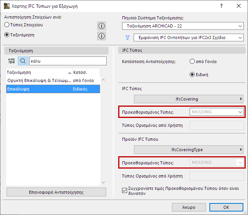Image resolution: width=248 pixels, height=215 pixels.
Task: Sort by Ταξινόμηση column header
Action: coord(39,73)
